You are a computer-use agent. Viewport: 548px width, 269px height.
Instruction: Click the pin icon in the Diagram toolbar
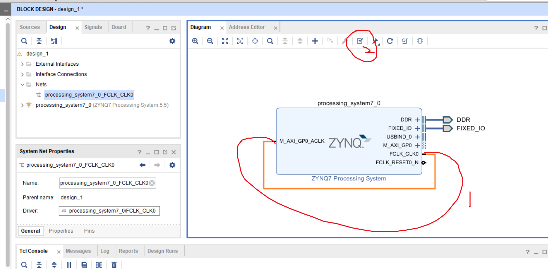376,42
